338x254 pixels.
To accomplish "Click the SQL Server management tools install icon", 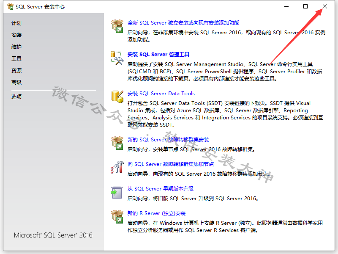I will click(117, 58).
